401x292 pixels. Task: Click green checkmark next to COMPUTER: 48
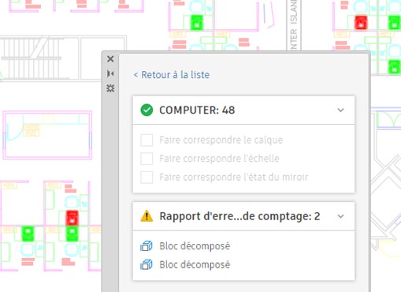pos(147,110)
